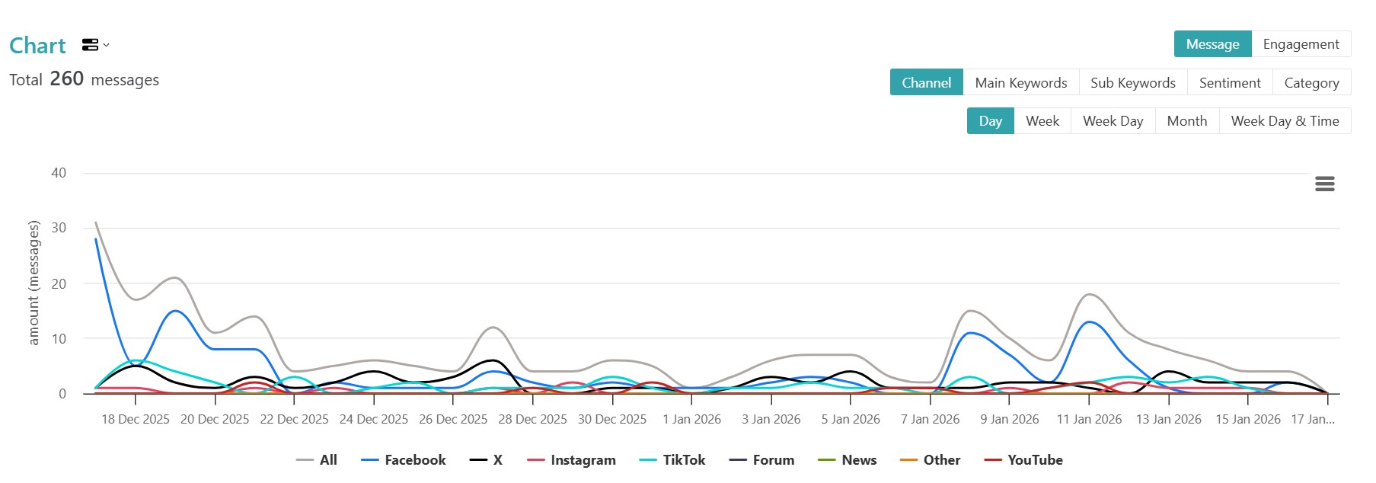Switch to the Engagement view

pyautogui.click(x=1301, y=44)
